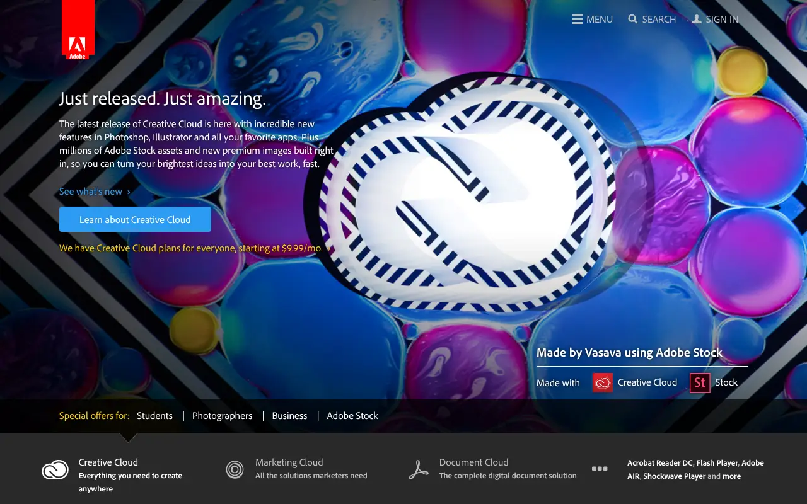Click the Adobe Stock St icon

click(700, 382)
